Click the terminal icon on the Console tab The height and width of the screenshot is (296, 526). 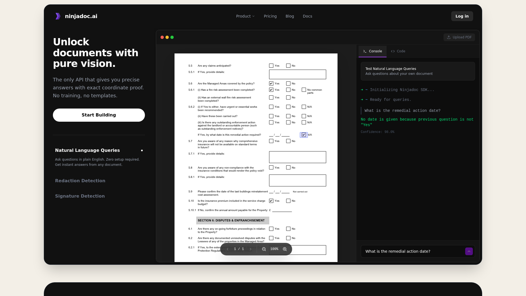pos(365,51)
